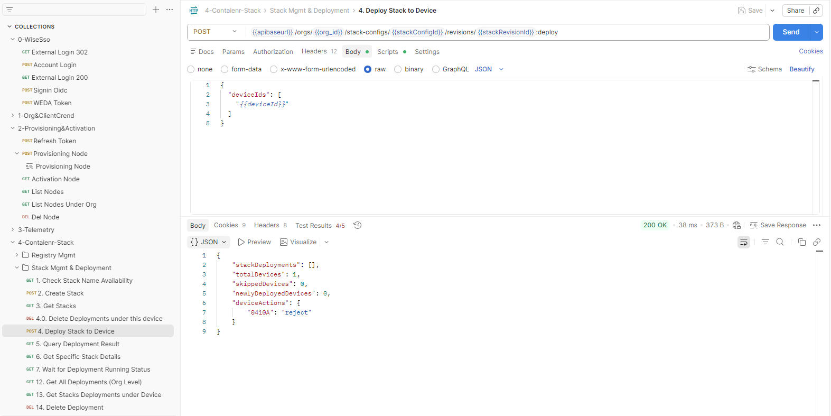Open the response Headers tab
The height and width of the screenshot is (416, 831).
tap(270, 225)
